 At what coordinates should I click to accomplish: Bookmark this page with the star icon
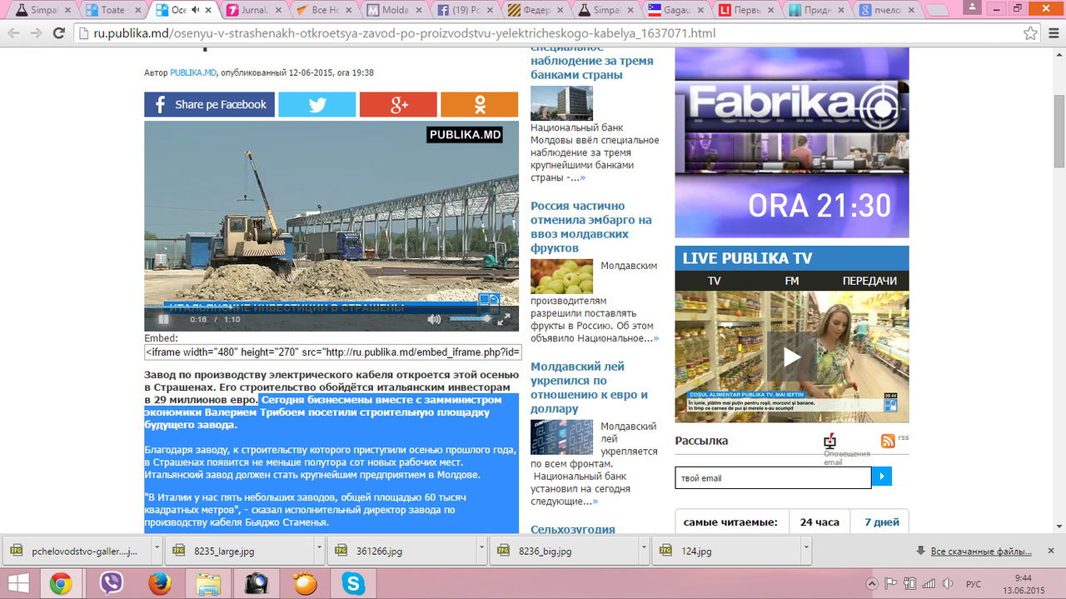pyautogui.click(x=1031, y=33)
